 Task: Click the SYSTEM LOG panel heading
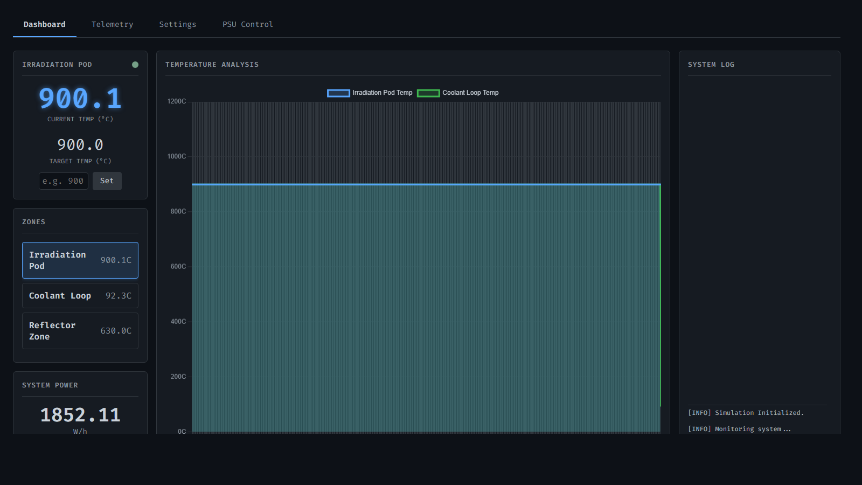pos(711,65)
